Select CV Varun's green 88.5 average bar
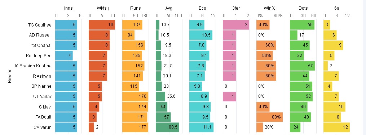The height and width of the screenshot is (135, 366). (167, 127)
